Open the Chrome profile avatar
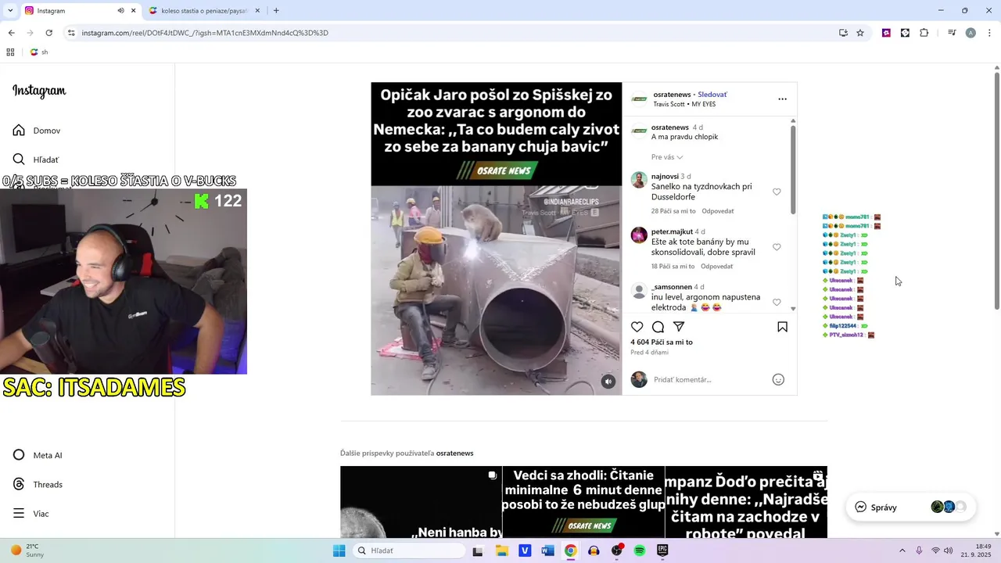The image size is (1001, 563). click(x=971, y=33)
